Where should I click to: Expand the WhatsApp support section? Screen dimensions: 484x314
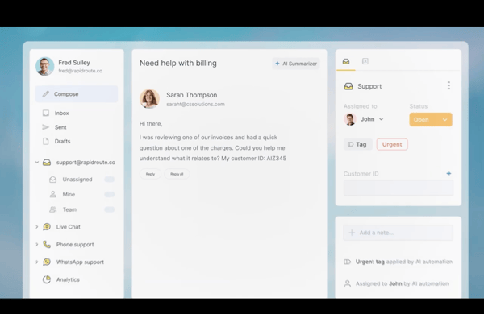tap(37, 262)
